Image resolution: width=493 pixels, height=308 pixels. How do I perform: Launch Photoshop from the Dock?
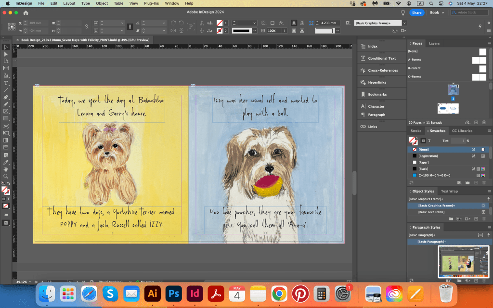tap(174, 293)
